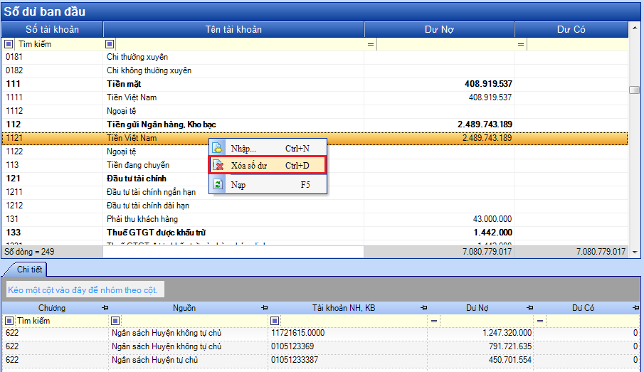Click detail account 0105123369
This screenshot has height=372, width=644.
292,346
